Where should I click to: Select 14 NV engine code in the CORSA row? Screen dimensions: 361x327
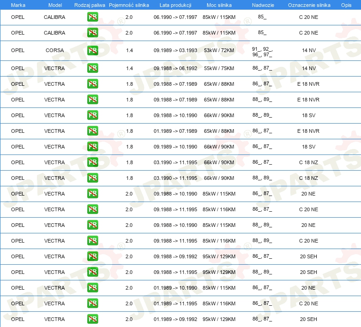tap(309, 50)
